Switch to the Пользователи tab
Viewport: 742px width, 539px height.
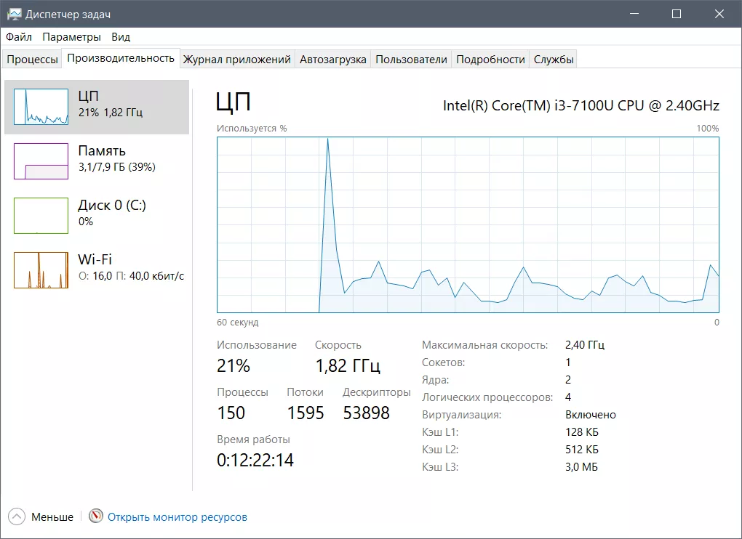pyautogui.click(x=411, y=60)
